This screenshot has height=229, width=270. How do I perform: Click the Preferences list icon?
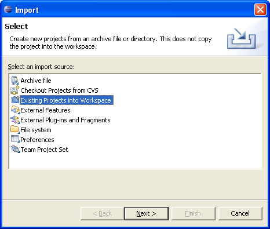pos(15,139)
